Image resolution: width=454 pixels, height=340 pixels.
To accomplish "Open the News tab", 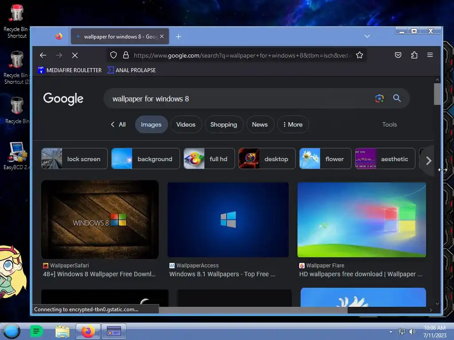I will pyautogui.click(x=260, y=124).
